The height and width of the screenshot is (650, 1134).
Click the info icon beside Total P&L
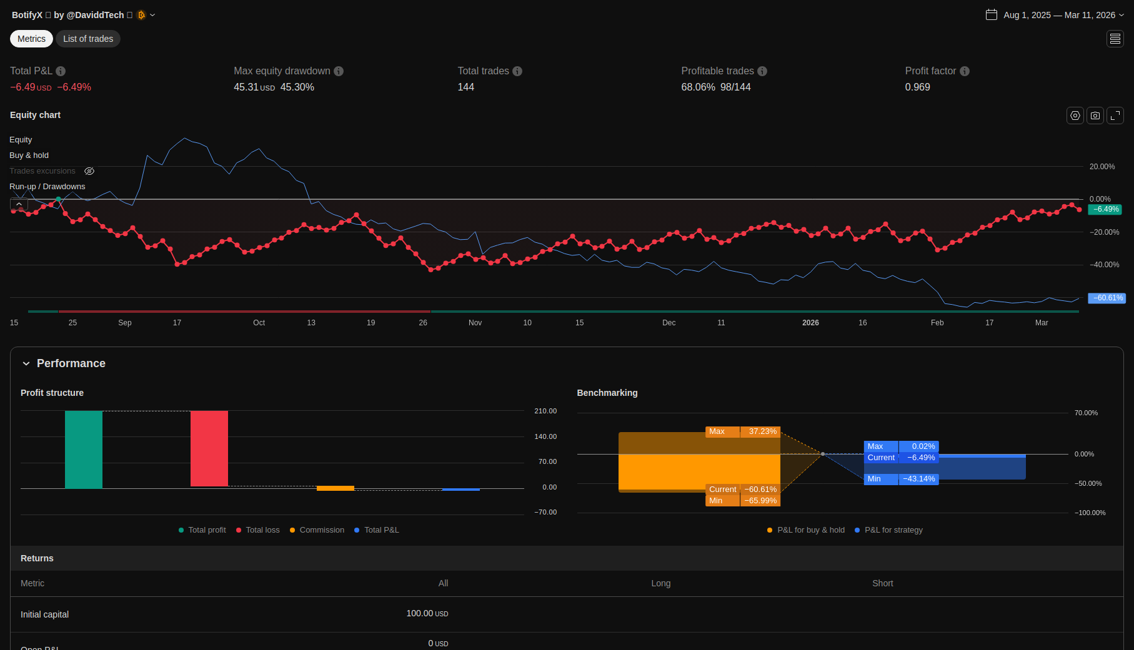pos(61,71)
